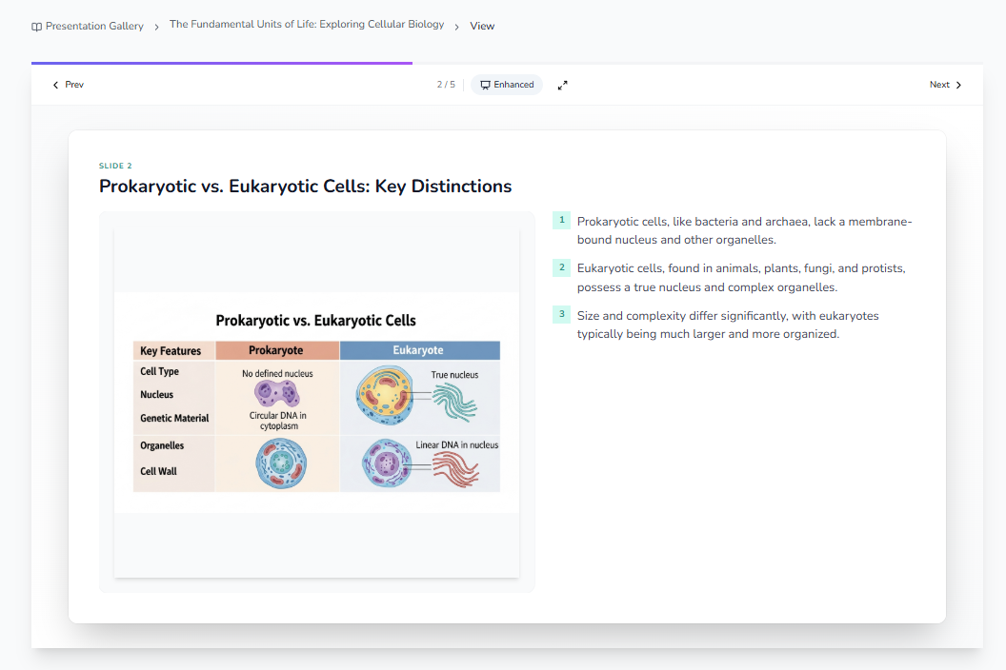
Task: Click the left chevron icon beside Prev
Action: pos(55,85)
